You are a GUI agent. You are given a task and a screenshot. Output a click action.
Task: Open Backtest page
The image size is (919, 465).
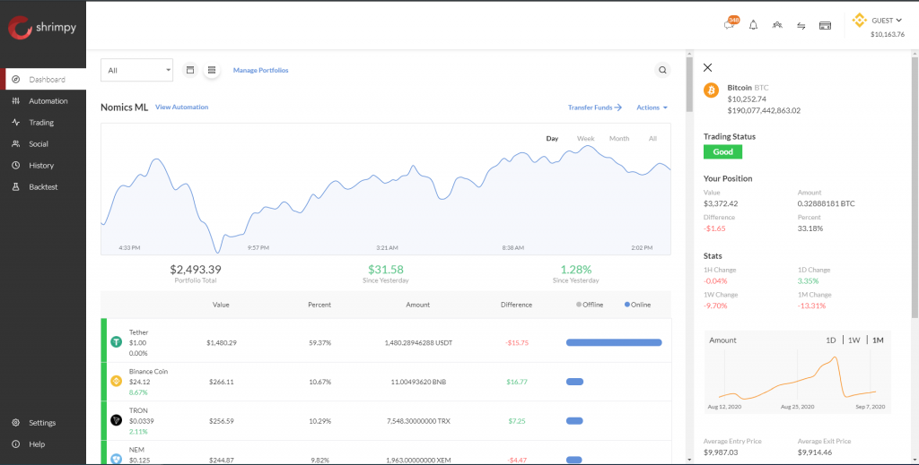tap(43, 187)
